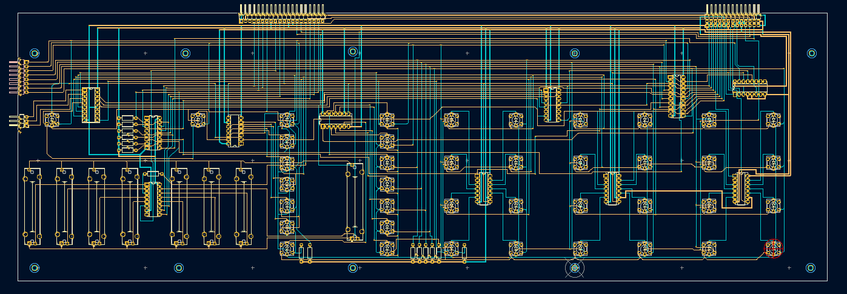Select the row of vertical resistors at bottom center
The width and height of the screenshot is (847, 294).
pyautogui.click(x=426, y=253)
